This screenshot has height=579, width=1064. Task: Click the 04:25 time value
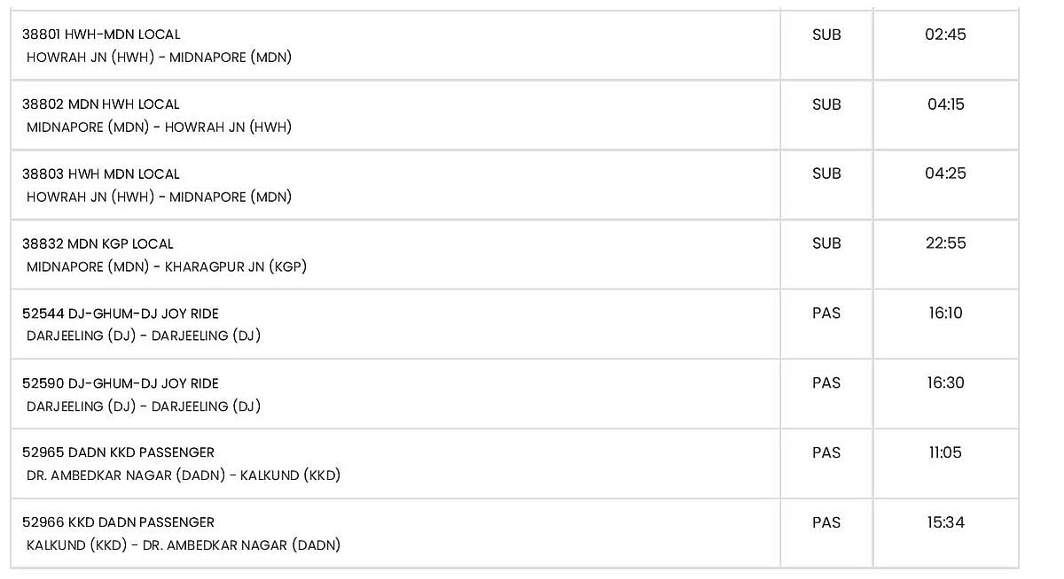click(x=945, y=174)
